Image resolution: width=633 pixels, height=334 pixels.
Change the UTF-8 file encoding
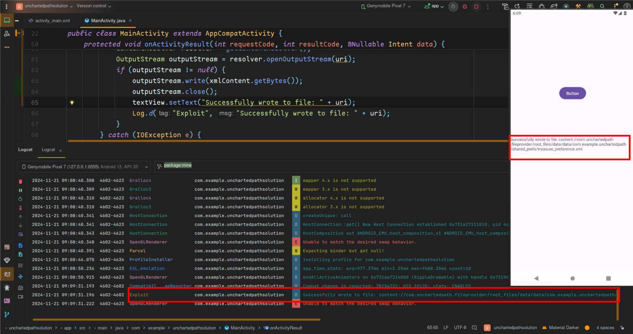coord(460,328)
